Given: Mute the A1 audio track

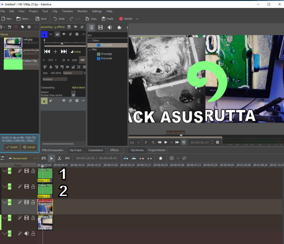Looking at the screenshot, I should [x=27, y=233].
